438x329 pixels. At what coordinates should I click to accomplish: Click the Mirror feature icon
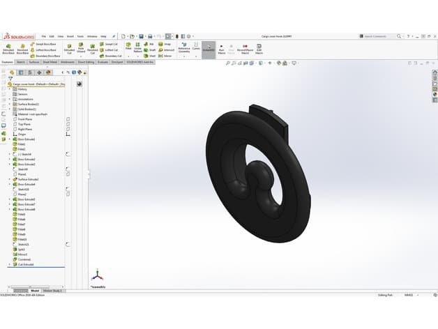tap(165, 56)
